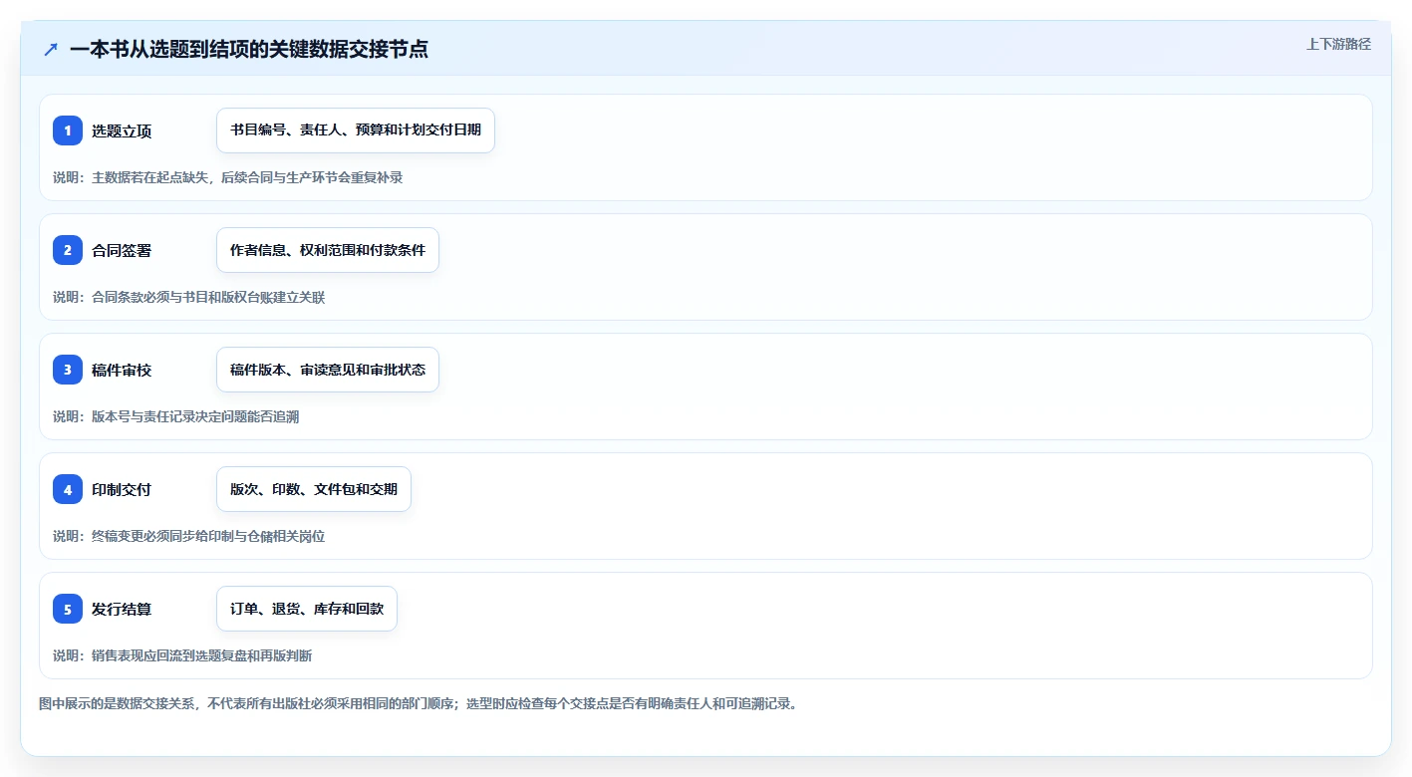
Task: Click the 稿件版本、审读意见和审批状态 chip
Action: click(328, 370)
